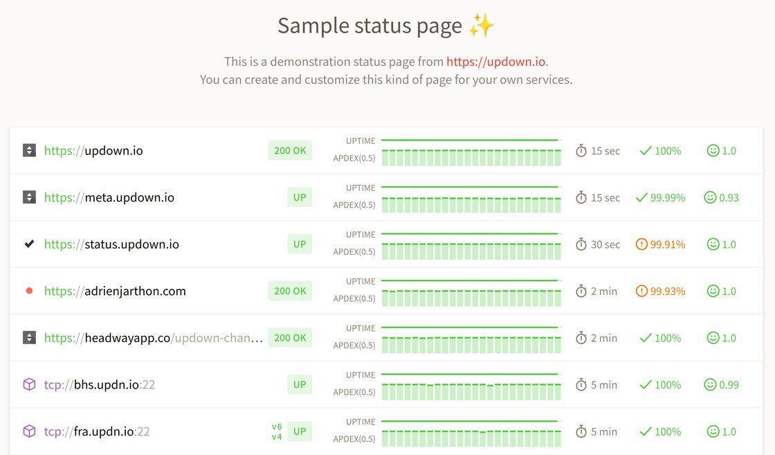The image size is (775, 455).
Task: Click the smiley icon next to 0.99
Action: tap(710, 384)
